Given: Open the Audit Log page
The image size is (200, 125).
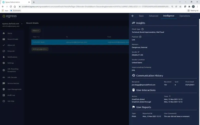Looking at the screenshot, I should pos(11,95).
